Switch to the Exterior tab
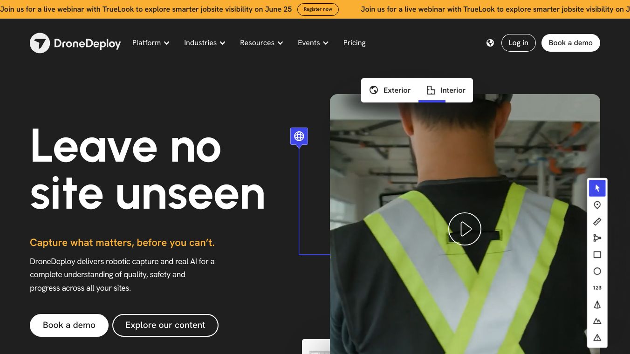Screen dimensions: 630x354 click(x=390, y=90)
